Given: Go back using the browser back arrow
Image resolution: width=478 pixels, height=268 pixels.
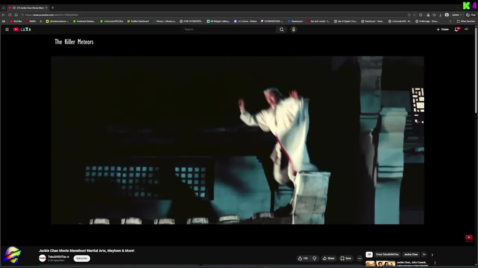Looking at the screenshot, I should [x=3, y=15].
